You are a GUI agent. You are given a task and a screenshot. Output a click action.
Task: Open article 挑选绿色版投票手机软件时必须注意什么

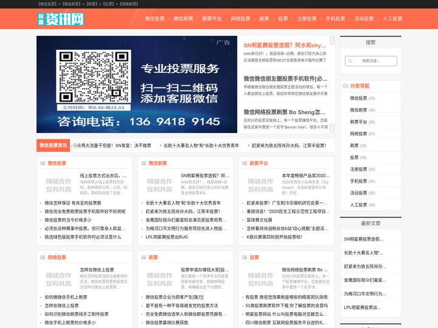[x=83, y=237]
